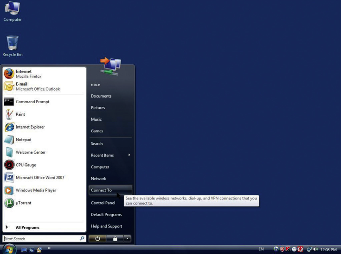Screen dimensions: 341x254
Task: Open Documents from the Start menu
Action: 110,96
